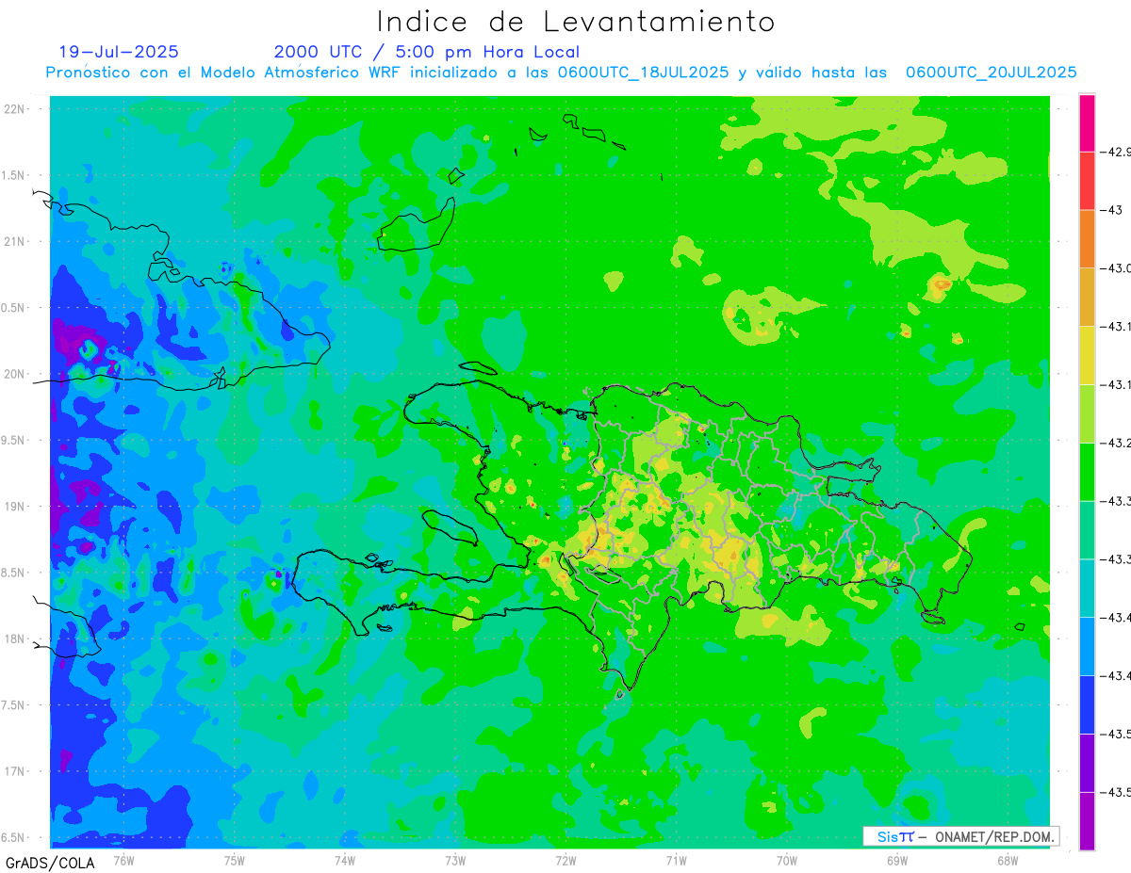Click the '2000 UTC / 5:00 pm Hora Local' text
Image resolution: width=1131 pixels, height=873 pixels.
426,52
